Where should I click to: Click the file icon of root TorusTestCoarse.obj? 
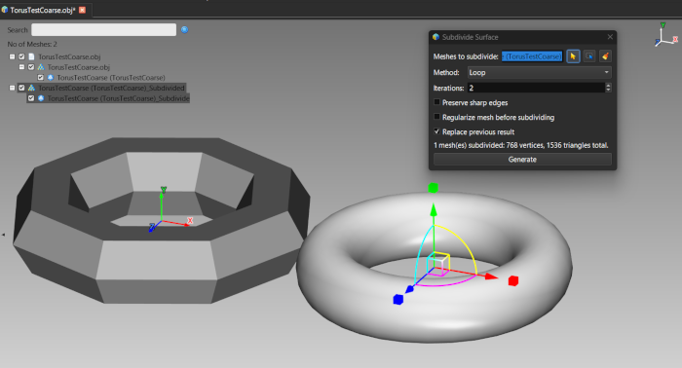(x=31, y=56)
